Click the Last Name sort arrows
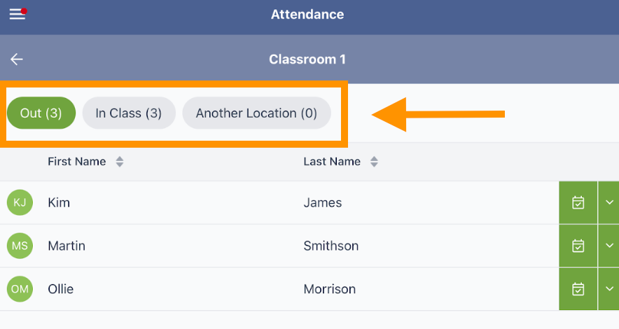Viewport: 619px width, 329px height. pyautogui.click(x=374, y=162)
